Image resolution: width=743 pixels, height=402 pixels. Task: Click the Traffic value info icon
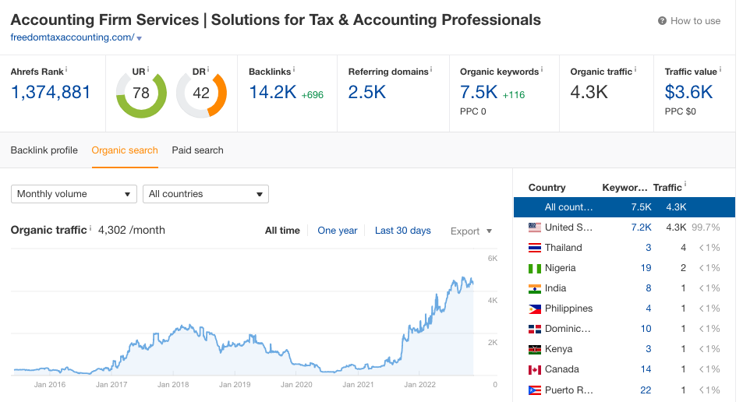tap(720, 69)
